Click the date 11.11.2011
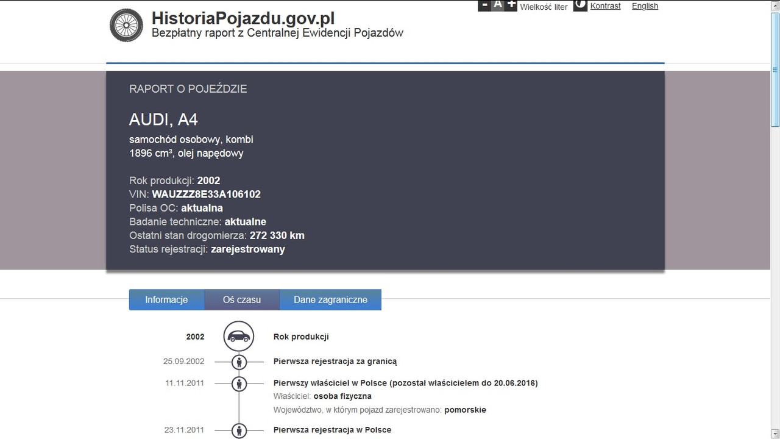Viewport: 780px width, 439px height. (185, 384)
